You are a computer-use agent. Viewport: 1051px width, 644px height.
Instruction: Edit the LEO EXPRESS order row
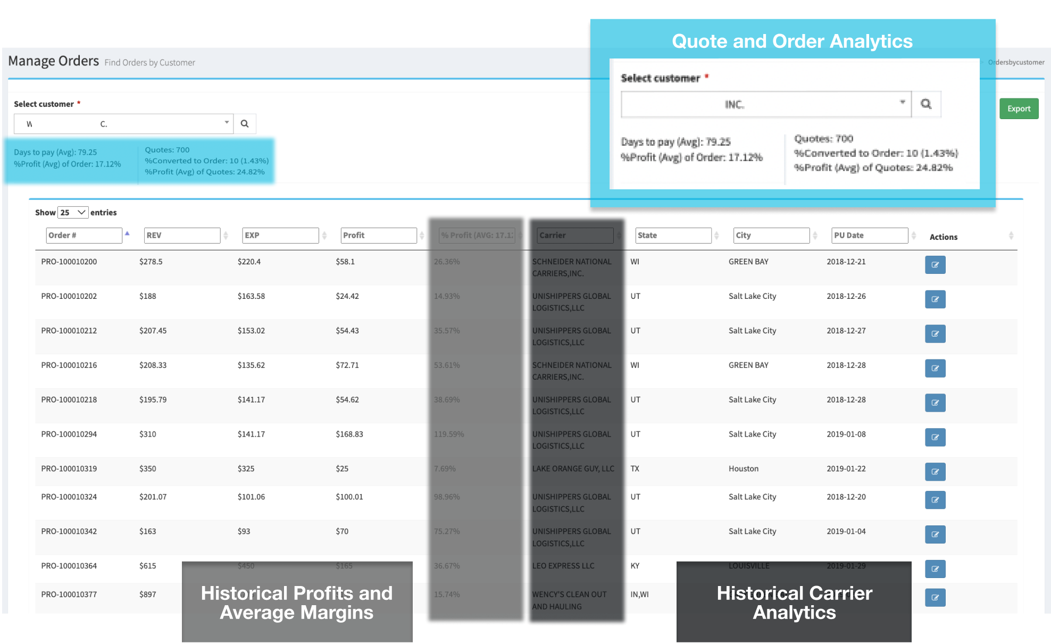click(935, 569)
